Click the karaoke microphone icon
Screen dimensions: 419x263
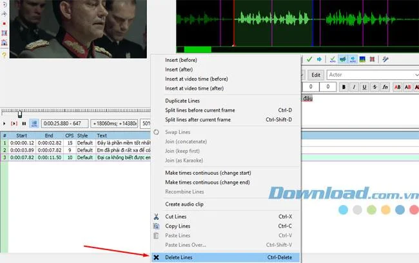point(385,59)
